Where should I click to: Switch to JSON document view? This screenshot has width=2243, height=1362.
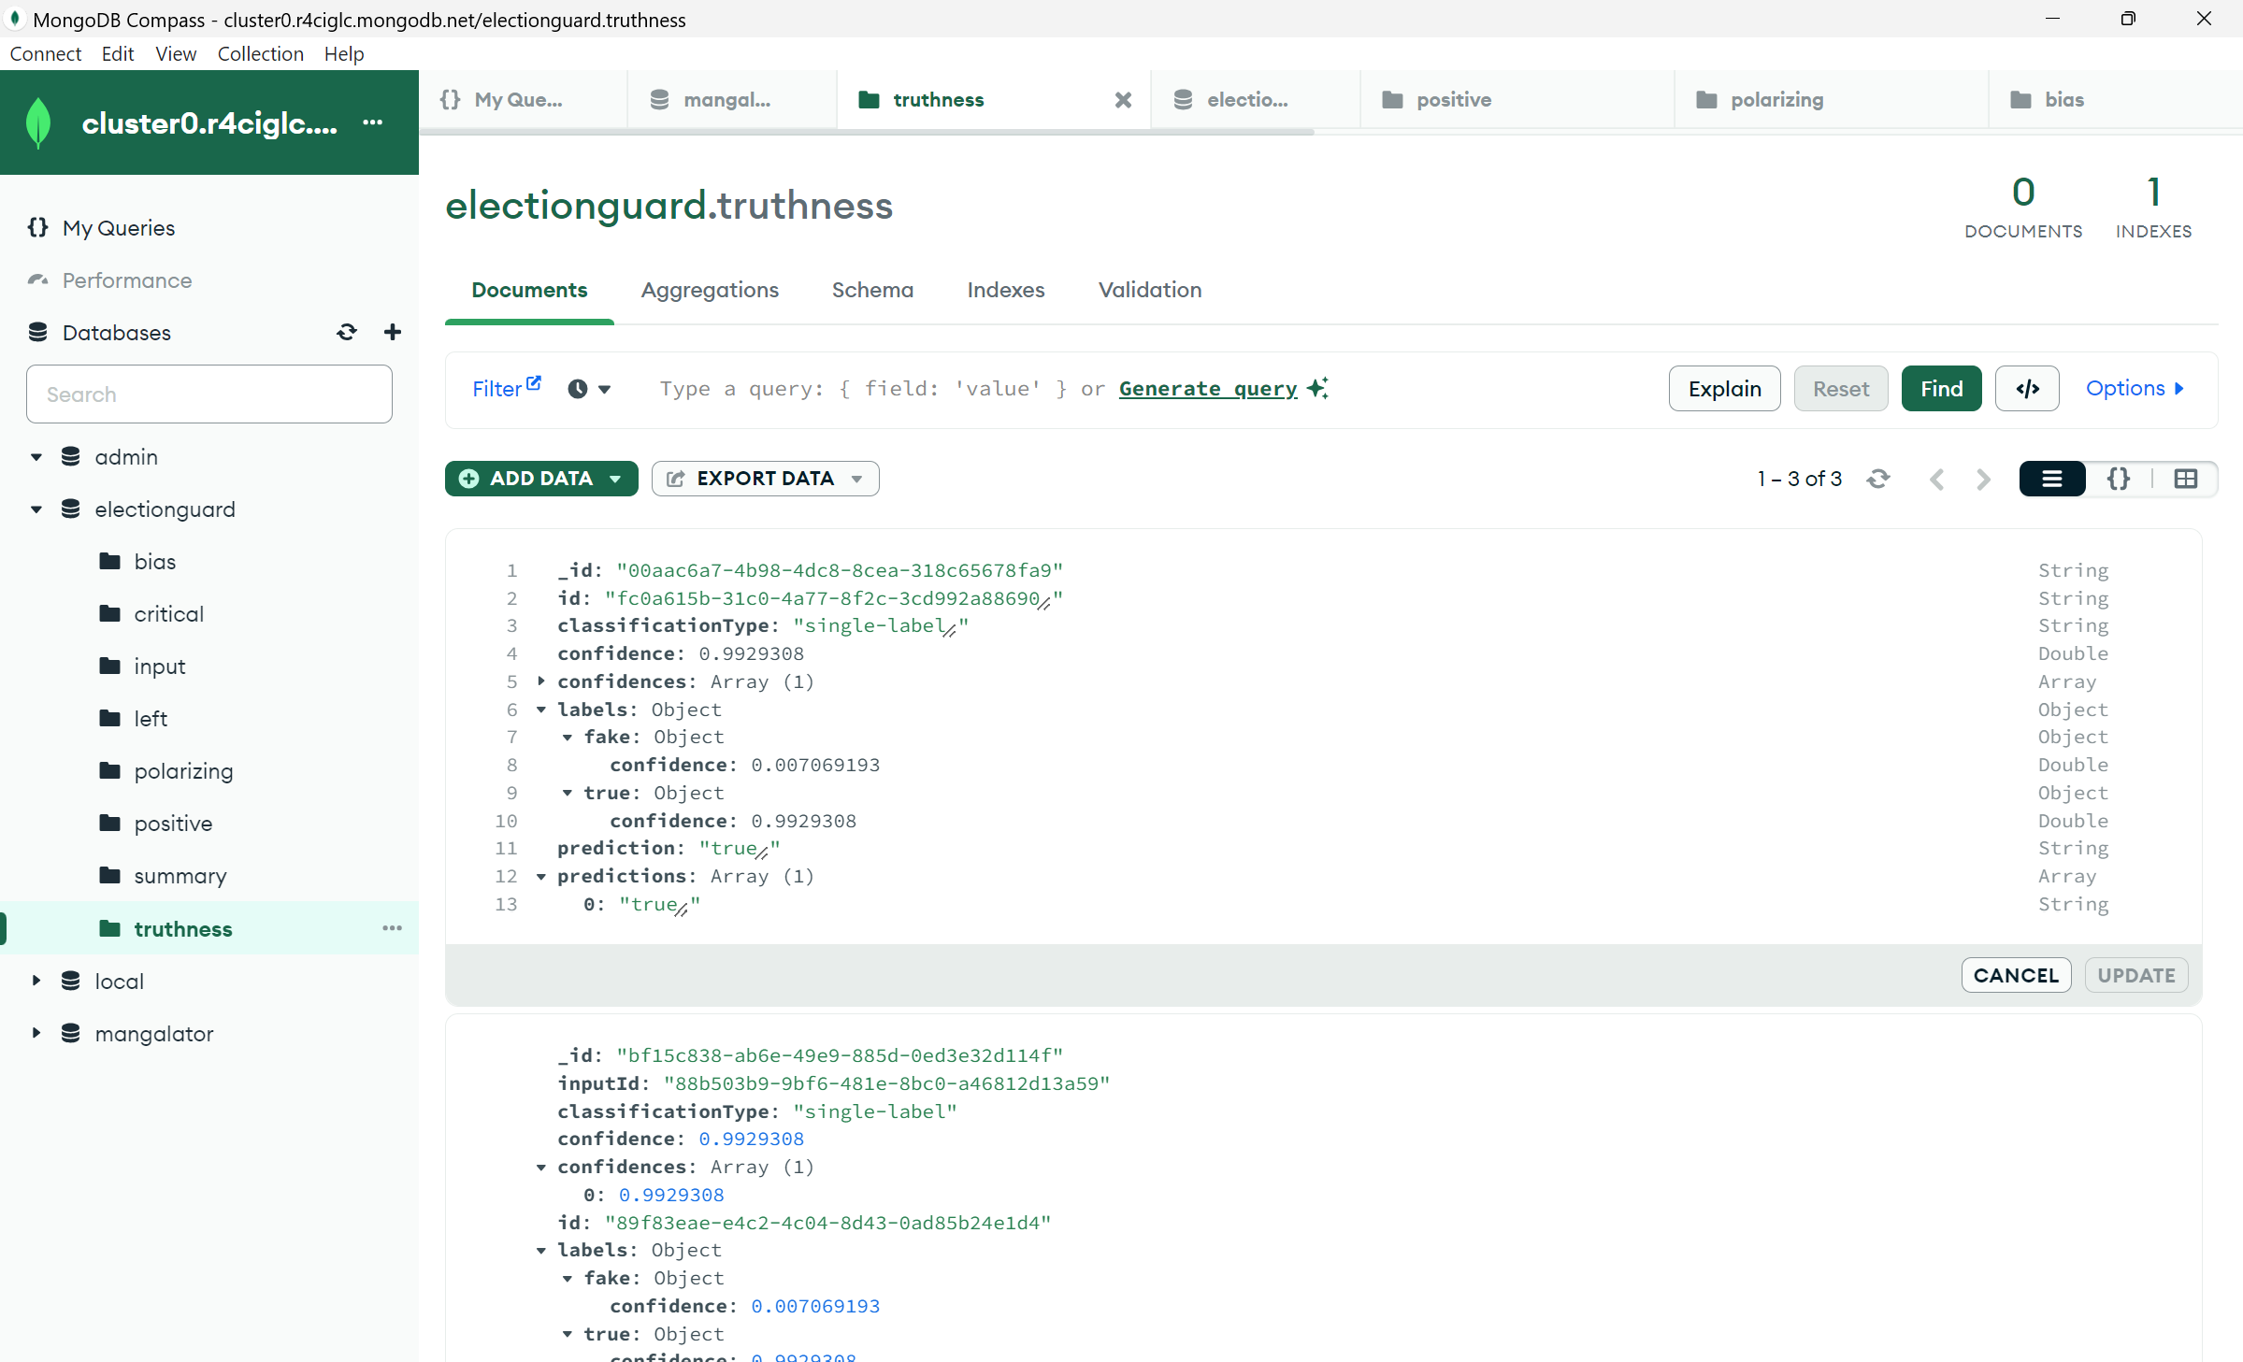click(x=2119, y=479)
